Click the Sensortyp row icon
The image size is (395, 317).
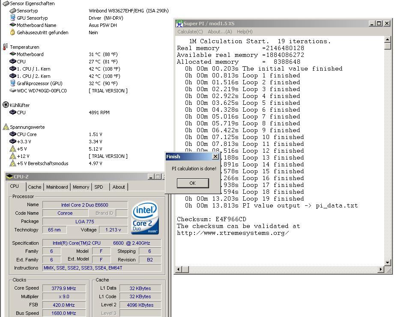12,11
